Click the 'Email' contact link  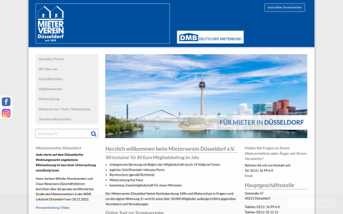click(249, 176)
